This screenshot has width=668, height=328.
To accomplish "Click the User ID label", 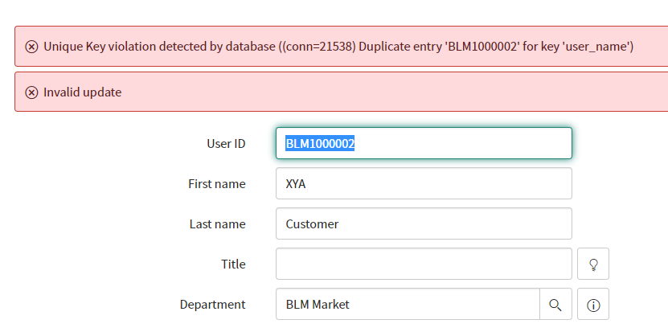I will tap(226, 144).
